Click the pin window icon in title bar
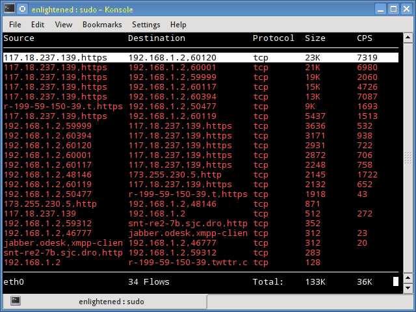Image resolution: width=416 pixels, height=312 pixels. 23,9
